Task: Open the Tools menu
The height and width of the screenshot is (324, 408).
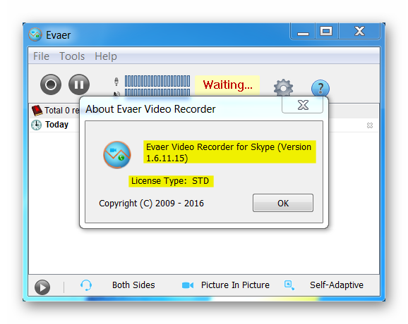Action: coord(72,56)
